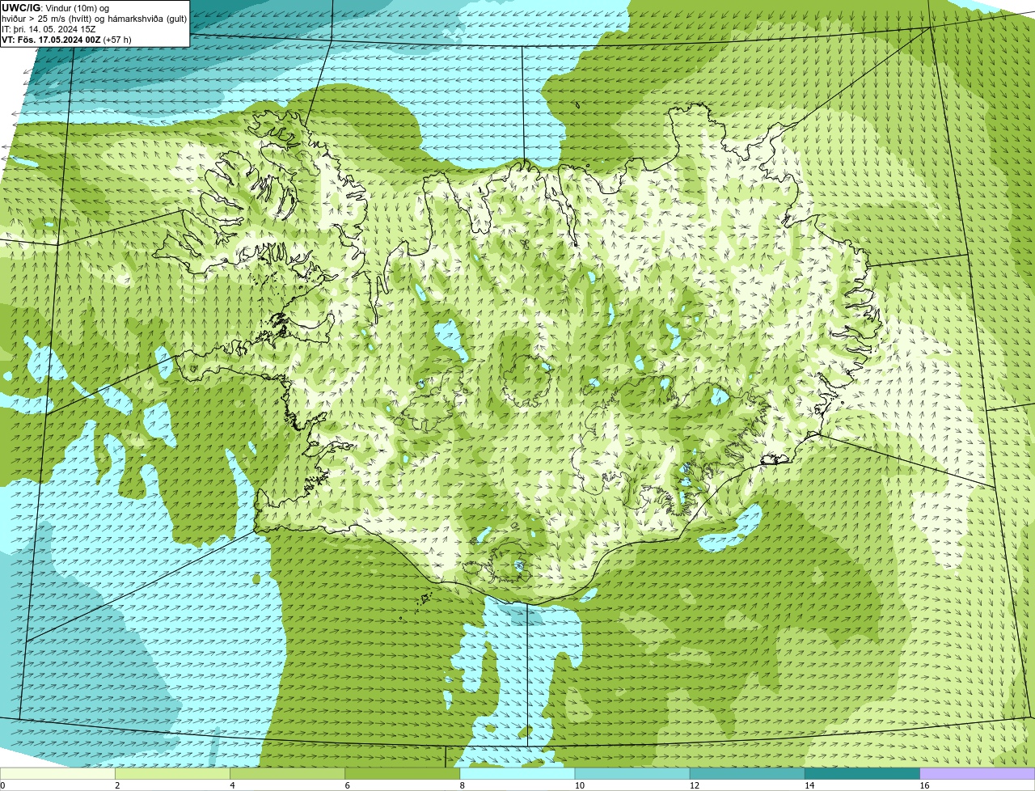
Task: Click the '6' legend scale label
Action: (348, 785)
